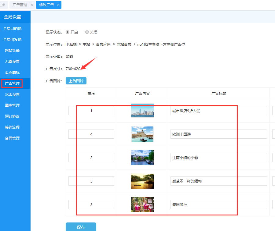This screenshot has width=275, height=231.
Task: Click the sort order field containing 5
Action: [x=91, y=181]
